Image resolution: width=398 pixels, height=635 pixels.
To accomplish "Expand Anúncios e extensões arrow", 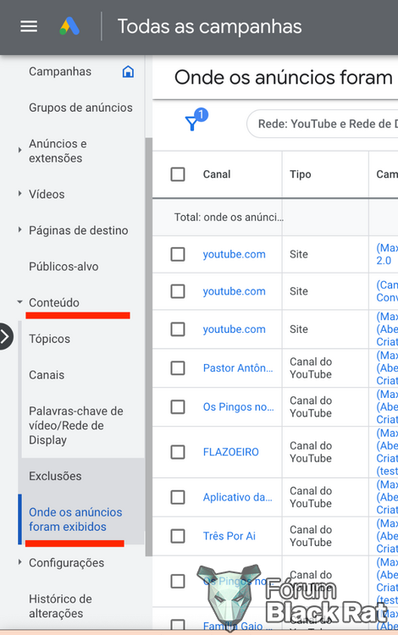I will click(x=19, y=150).
